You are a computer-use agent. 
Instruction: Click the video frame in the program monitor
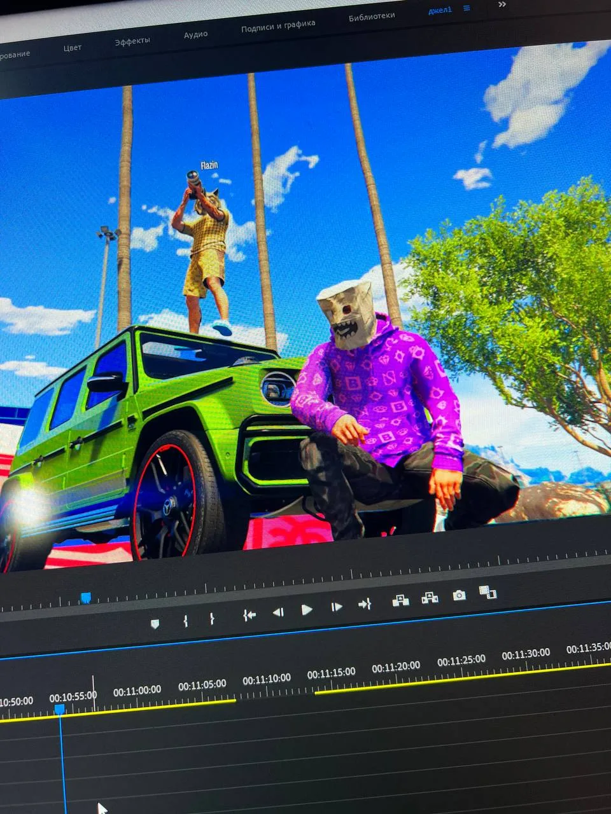click(x=305, y=305)
